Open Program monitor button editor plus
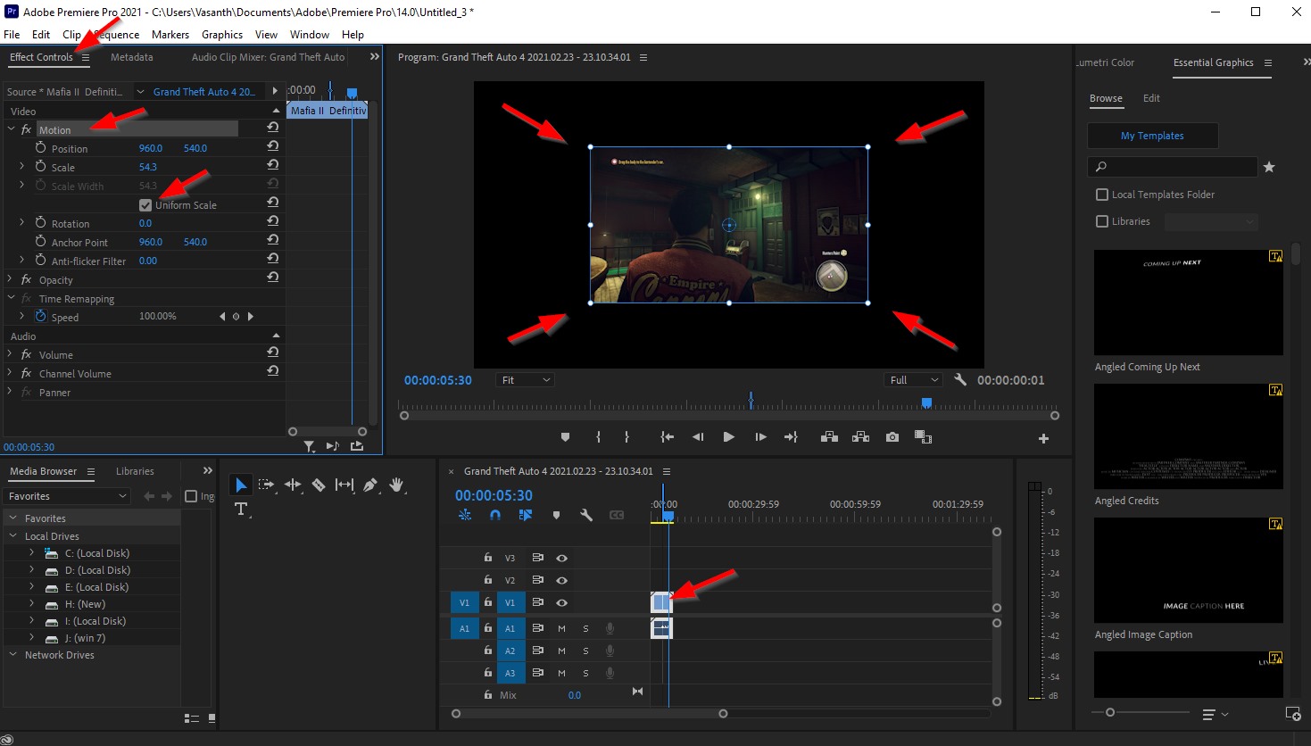This screenshot has height=746, width=1311. (x=1043, y=438)
